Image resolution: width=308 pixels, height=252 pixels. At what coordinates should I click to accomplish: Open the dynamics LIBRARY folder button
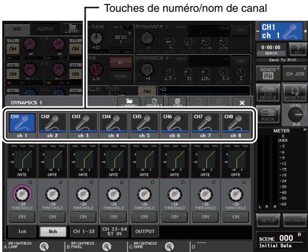click(129, 102)
